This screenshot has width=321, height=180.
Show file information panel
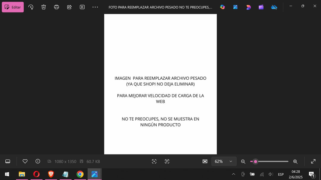click(x=38, y=161)
